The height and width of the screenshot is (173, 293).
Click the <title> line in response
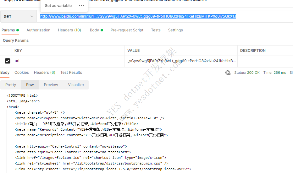tap(76, 124)
